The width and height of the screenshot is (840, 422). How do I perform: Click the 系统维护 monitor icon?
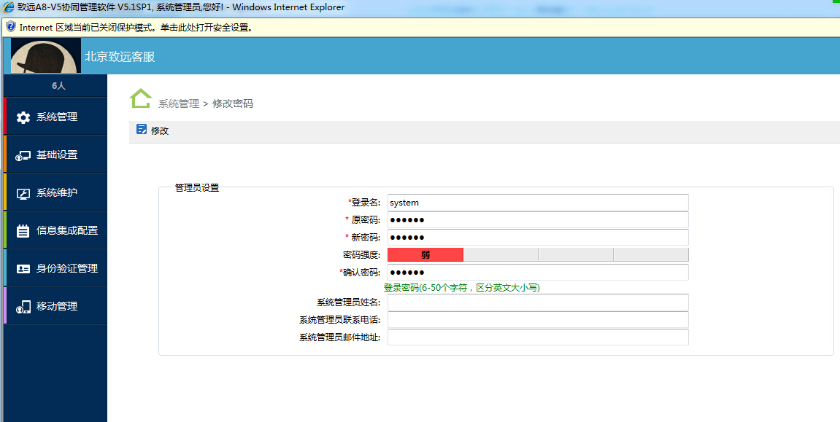click(23, 193)
